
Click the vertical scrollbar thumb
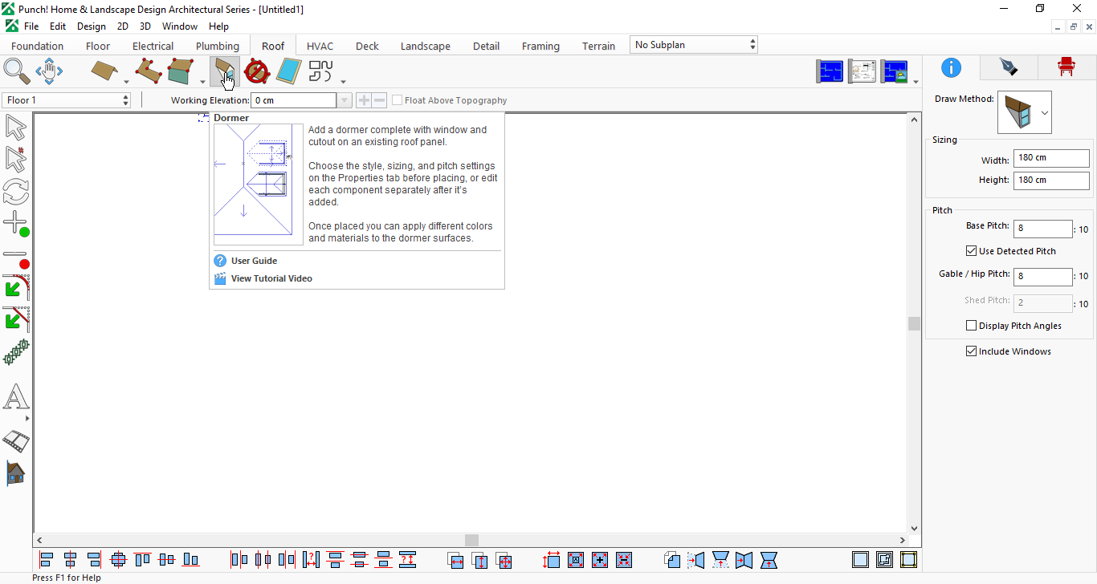(x=914, y=323)
